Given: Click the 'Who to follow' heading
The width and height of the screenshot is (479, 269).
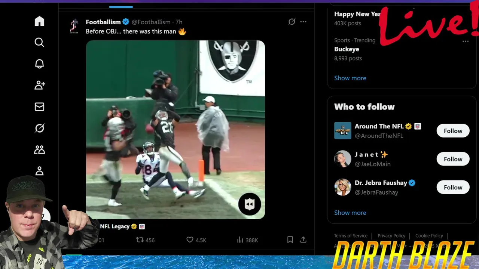Looking at the screenshot, I should pyautogui.click(x=364, y=107).
